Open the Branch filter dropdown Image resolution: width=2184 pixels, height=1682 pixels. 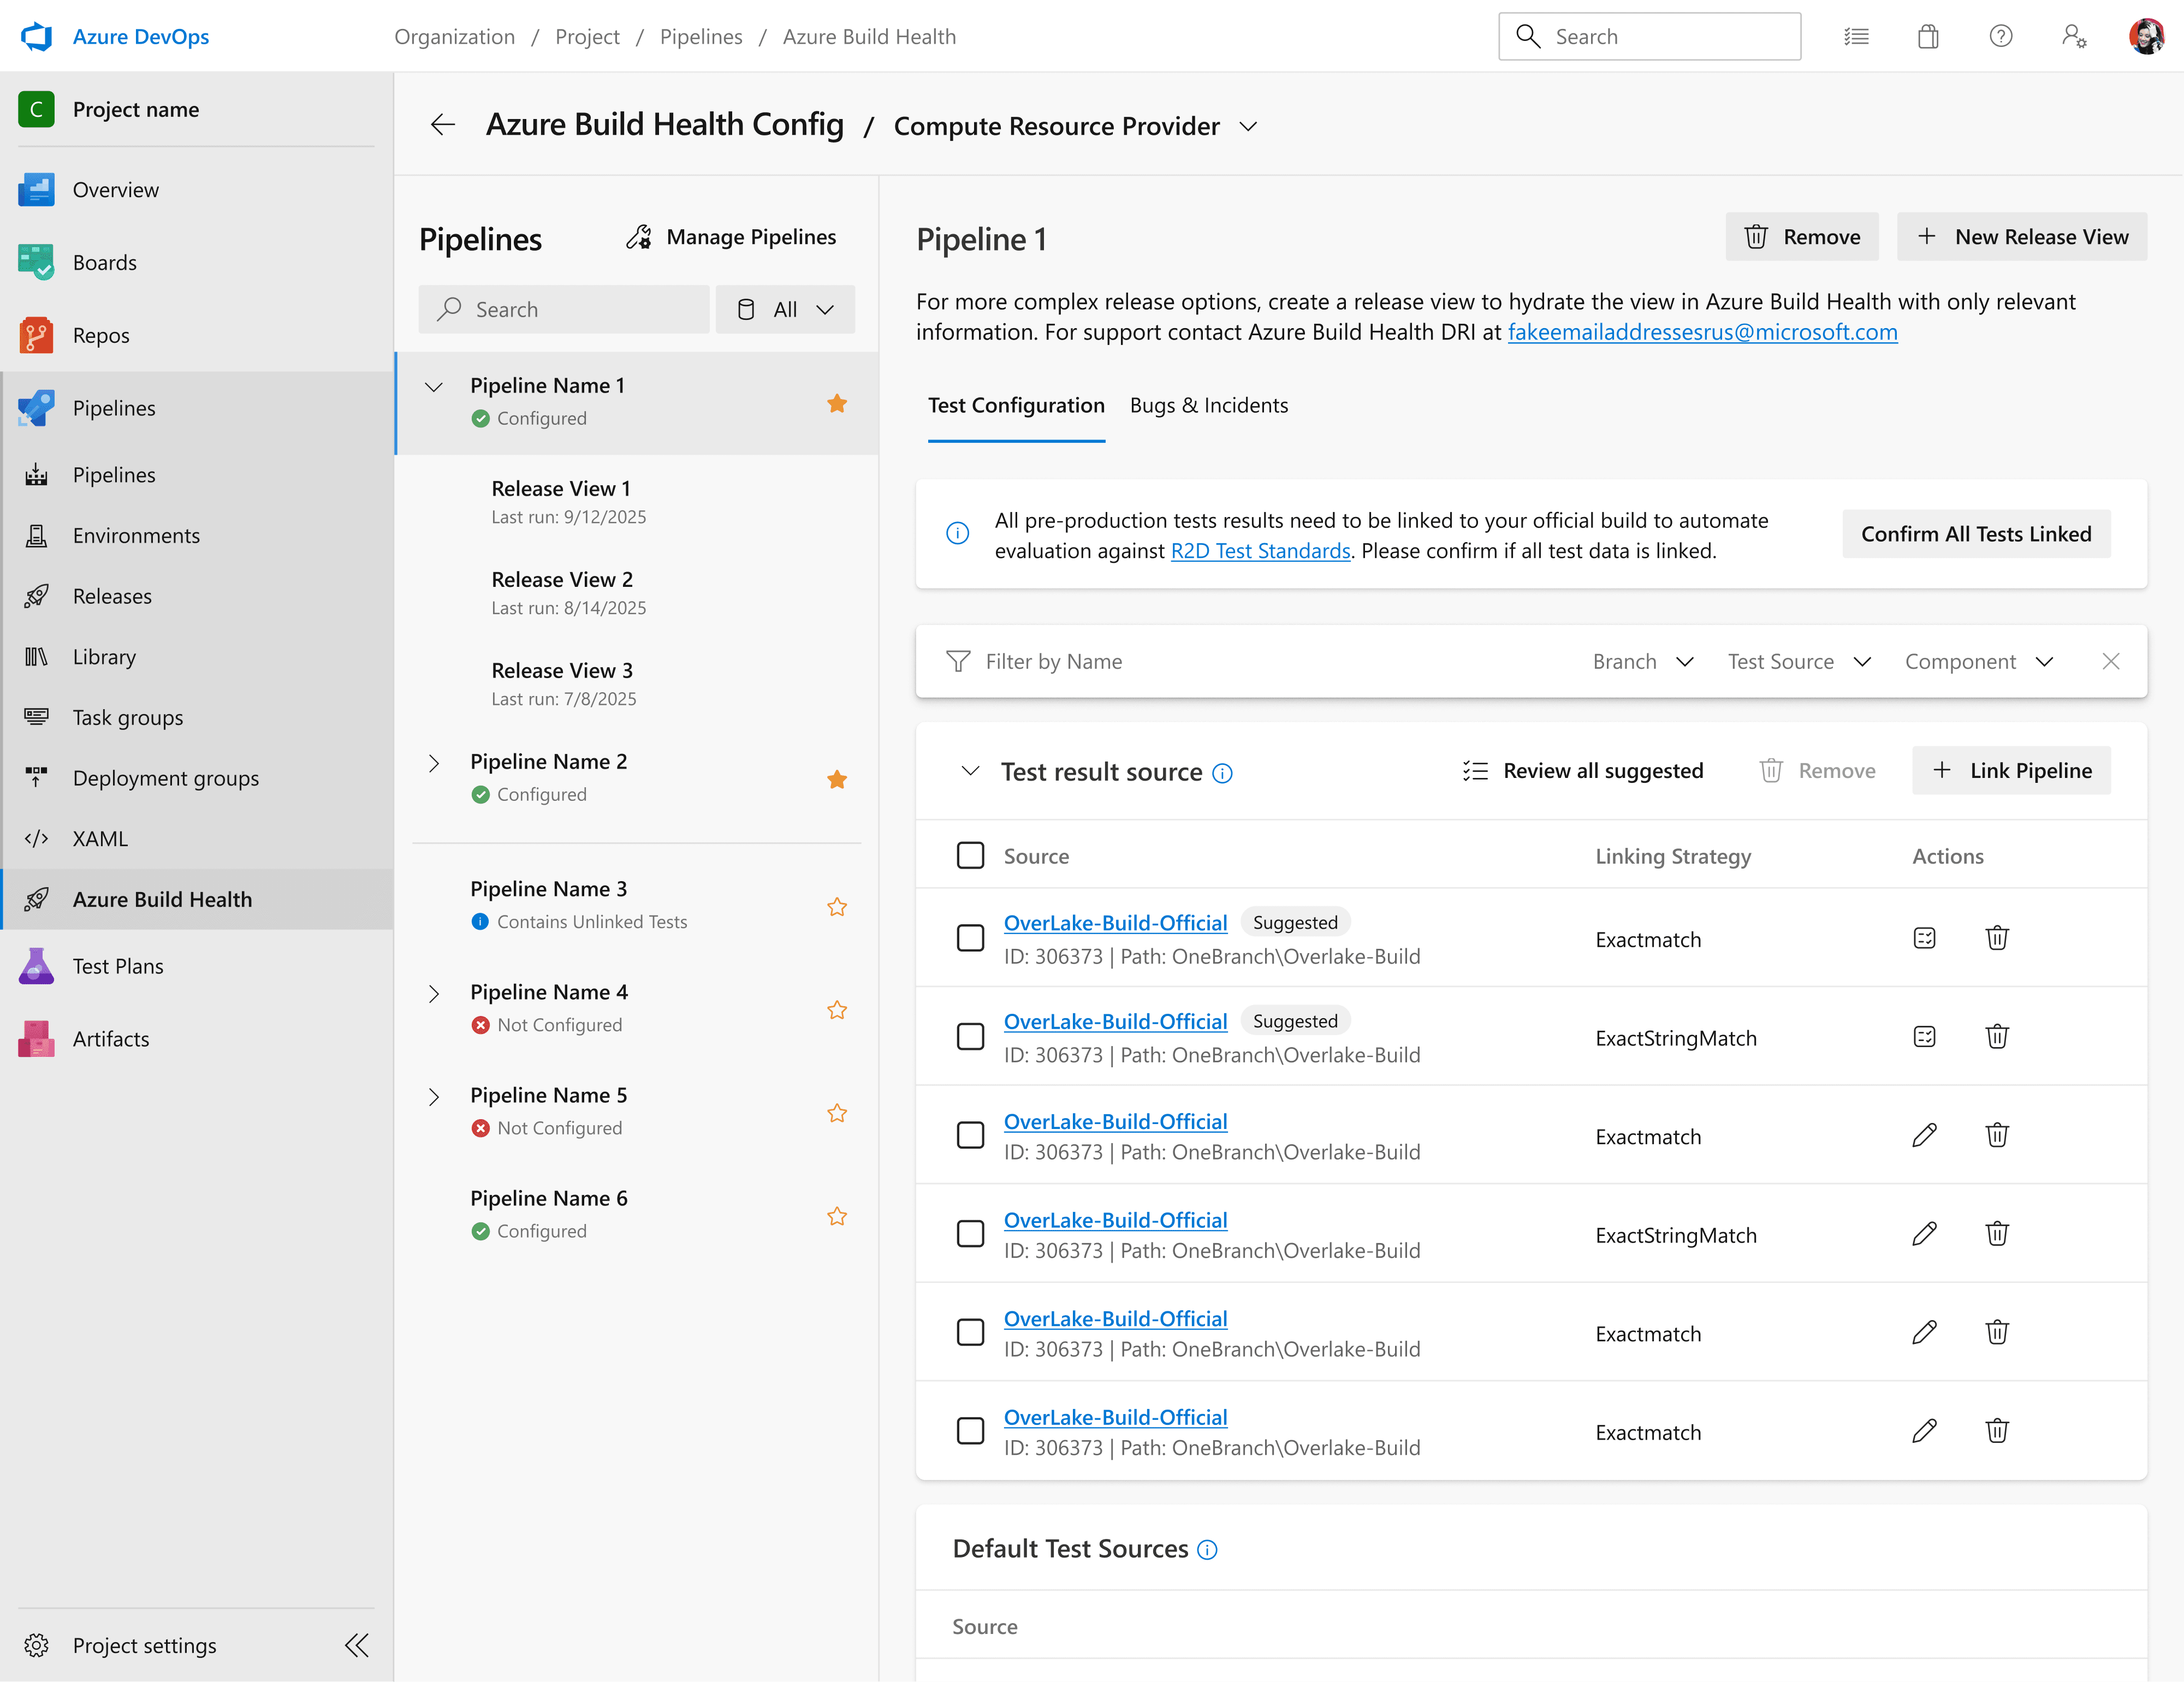click(x=1643, y=662)
